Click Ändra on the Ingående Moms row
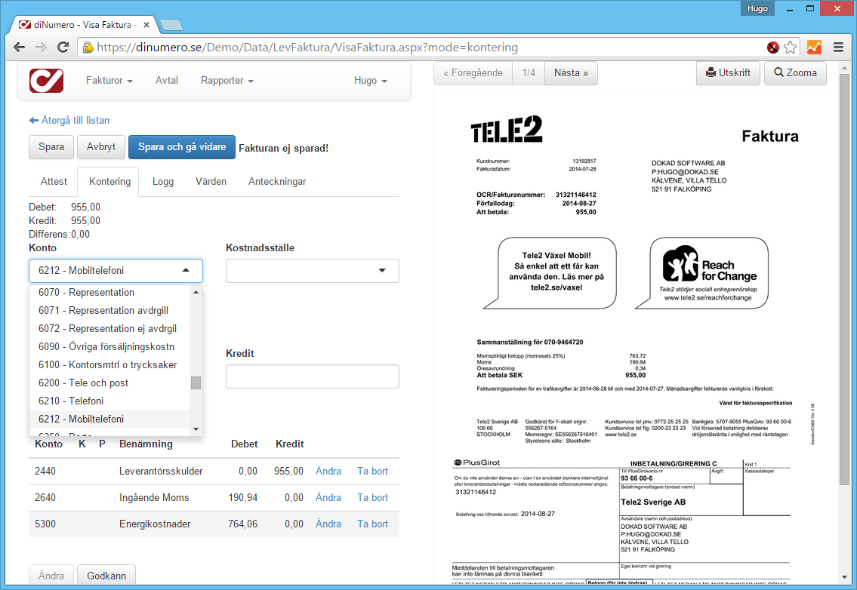857x590 pixels. pos(328,497)
